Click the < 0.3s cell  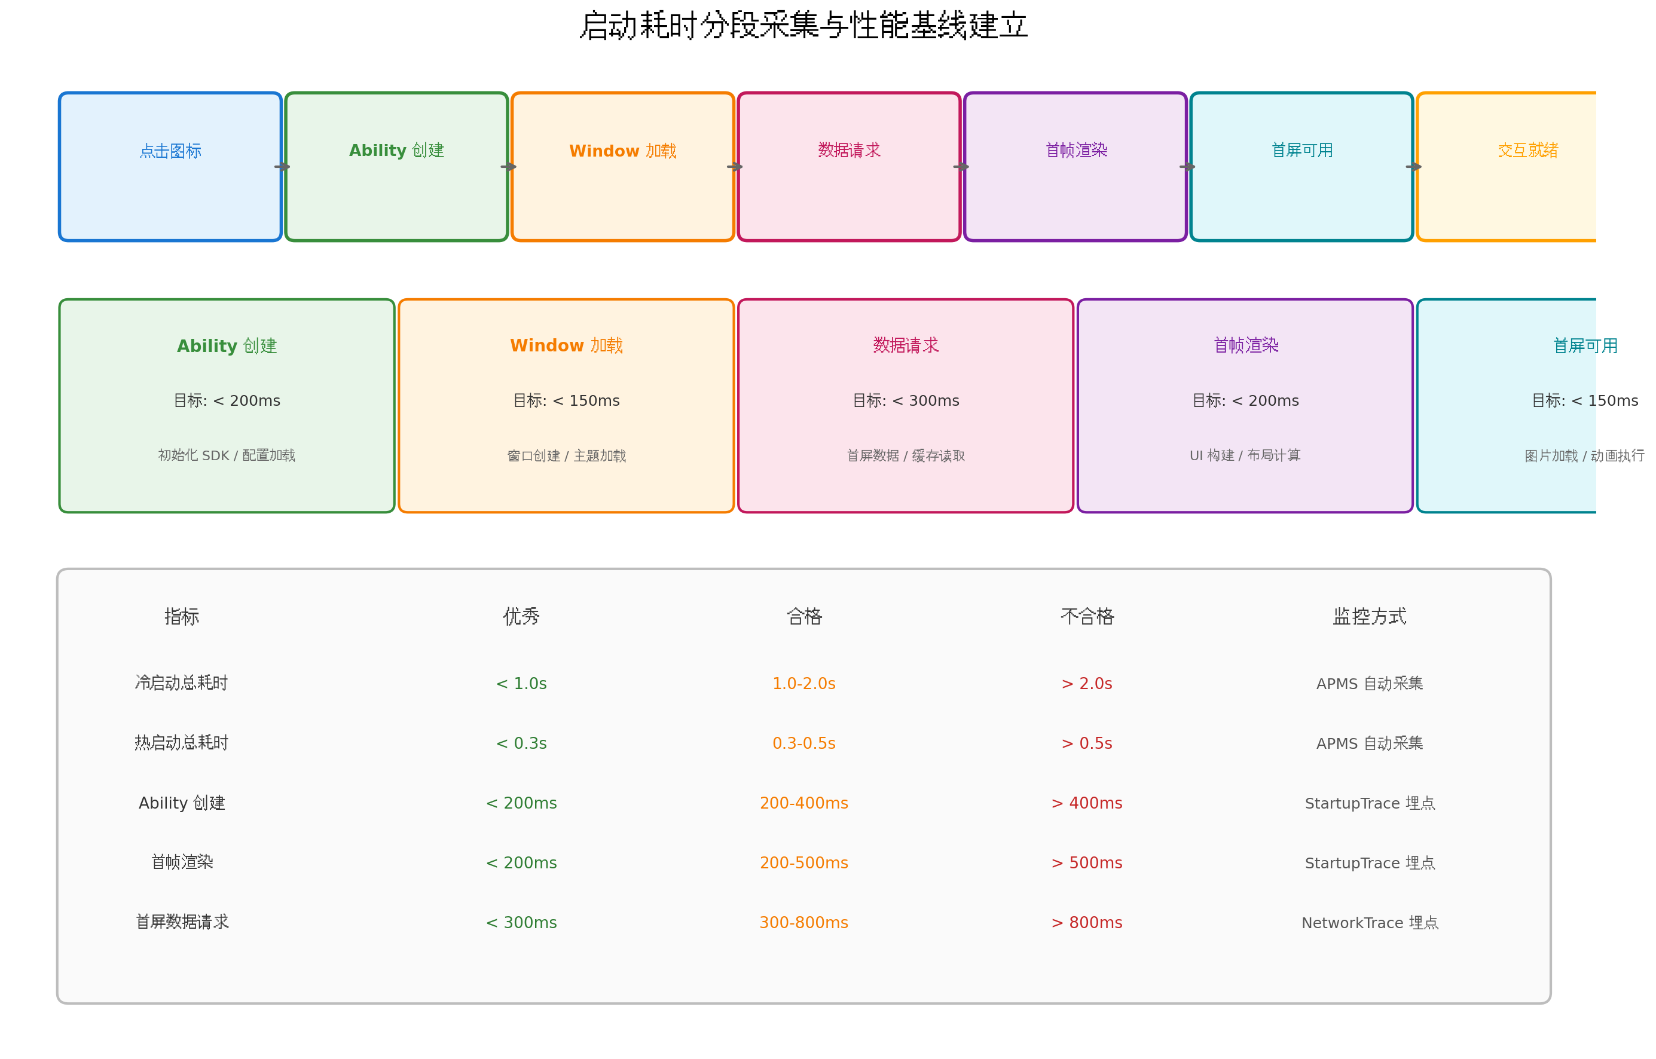pos(521,743)
